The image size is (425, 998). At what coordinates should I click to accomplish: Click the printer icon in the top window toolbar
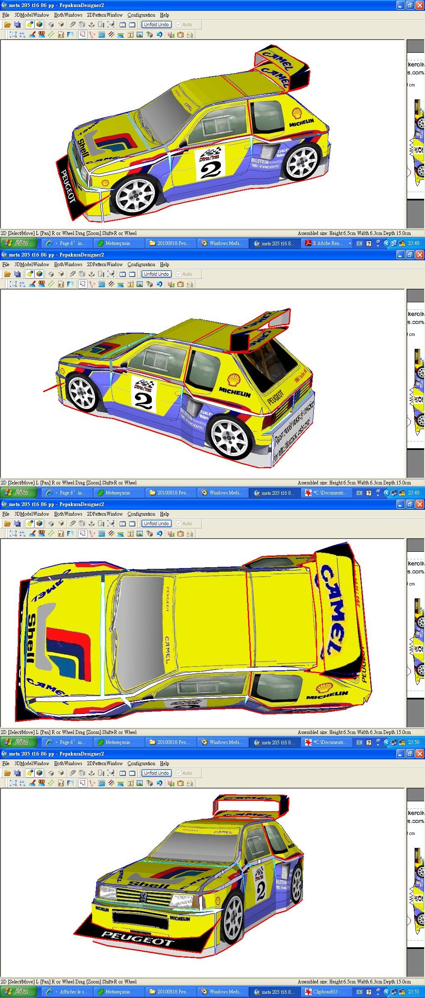click(x=190, y=35)
